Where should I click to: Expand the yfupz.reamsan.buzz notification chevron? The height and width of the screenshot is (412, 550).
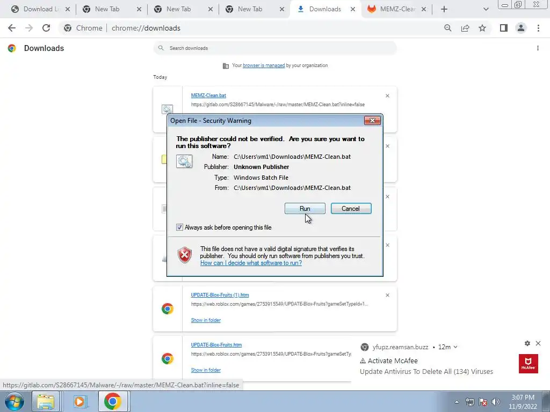pyautogui.click(x=455, y=347)
